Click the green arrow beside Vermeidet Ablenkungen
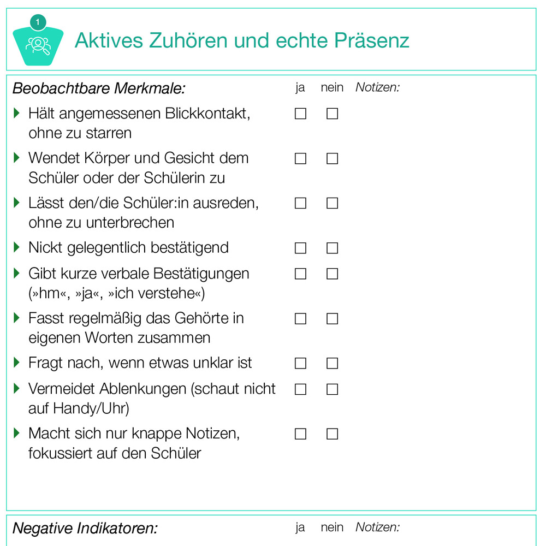 (x=17, y=389)
